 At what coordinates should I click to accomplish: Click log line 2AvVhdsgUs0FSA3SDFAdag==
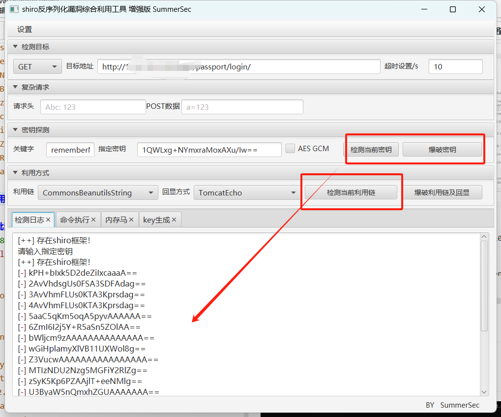coord(82,284)
